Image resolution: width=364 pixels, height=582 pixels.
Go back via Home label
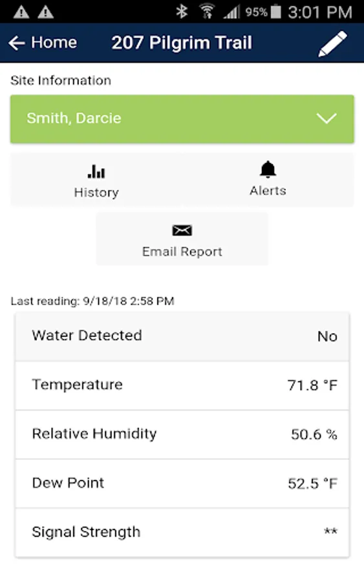[x=54, y=43]
